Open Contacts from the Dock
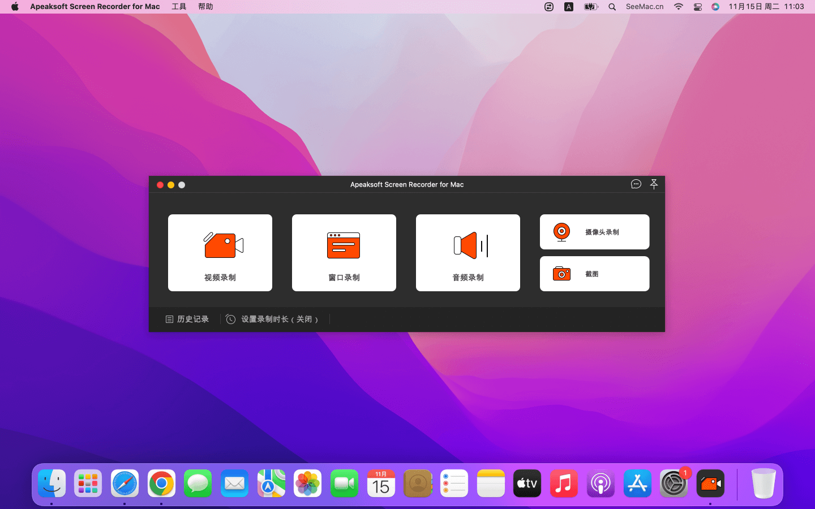 click(418, 484)
